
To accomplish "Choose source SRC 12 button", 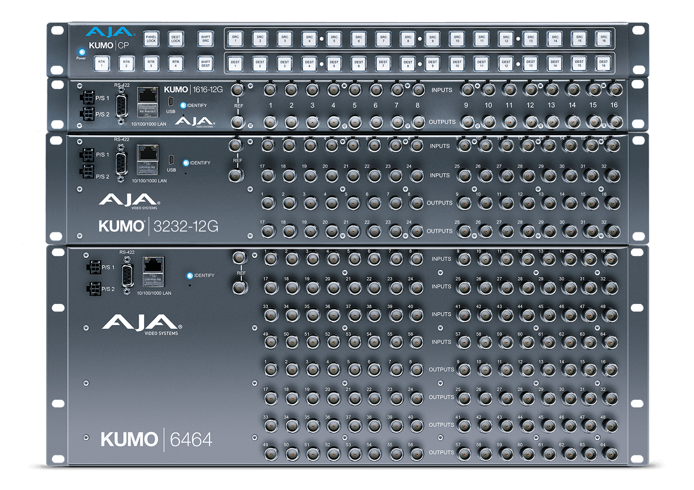I will pyautogui.click(x=506, y=39).
